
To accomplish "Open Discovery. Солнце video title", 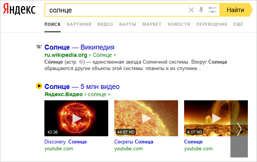I will click(66, 142).
